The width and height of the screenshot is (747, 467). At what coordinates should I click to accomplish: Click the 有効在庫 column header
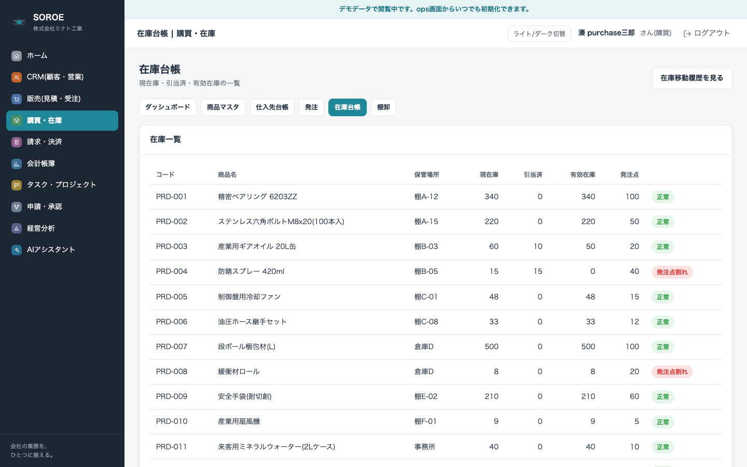coord(583,175)
